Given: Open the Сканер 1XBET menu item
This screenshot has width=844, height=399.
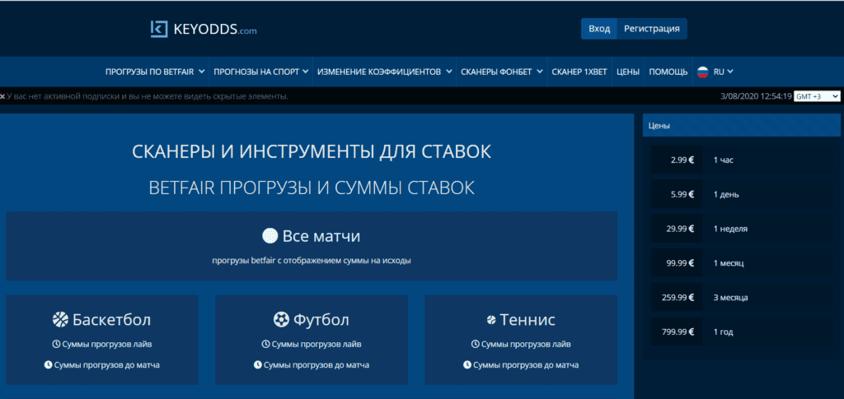Looking at the screenshot, I should point(579,72).
